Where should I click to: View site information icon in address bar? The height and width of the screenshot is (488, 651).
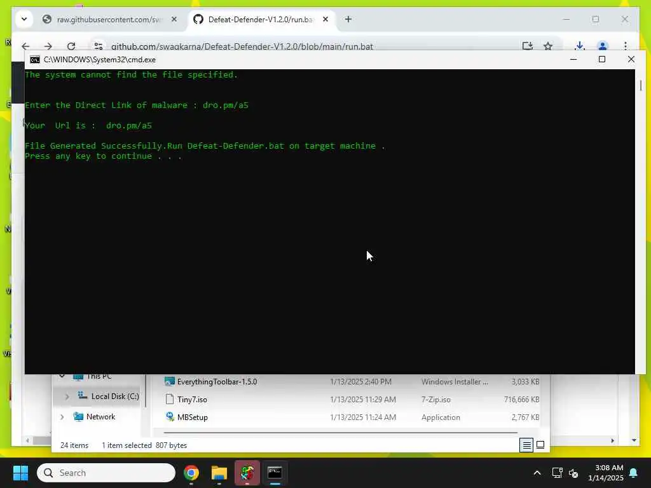pyautogui.click(x=99, y=46)
